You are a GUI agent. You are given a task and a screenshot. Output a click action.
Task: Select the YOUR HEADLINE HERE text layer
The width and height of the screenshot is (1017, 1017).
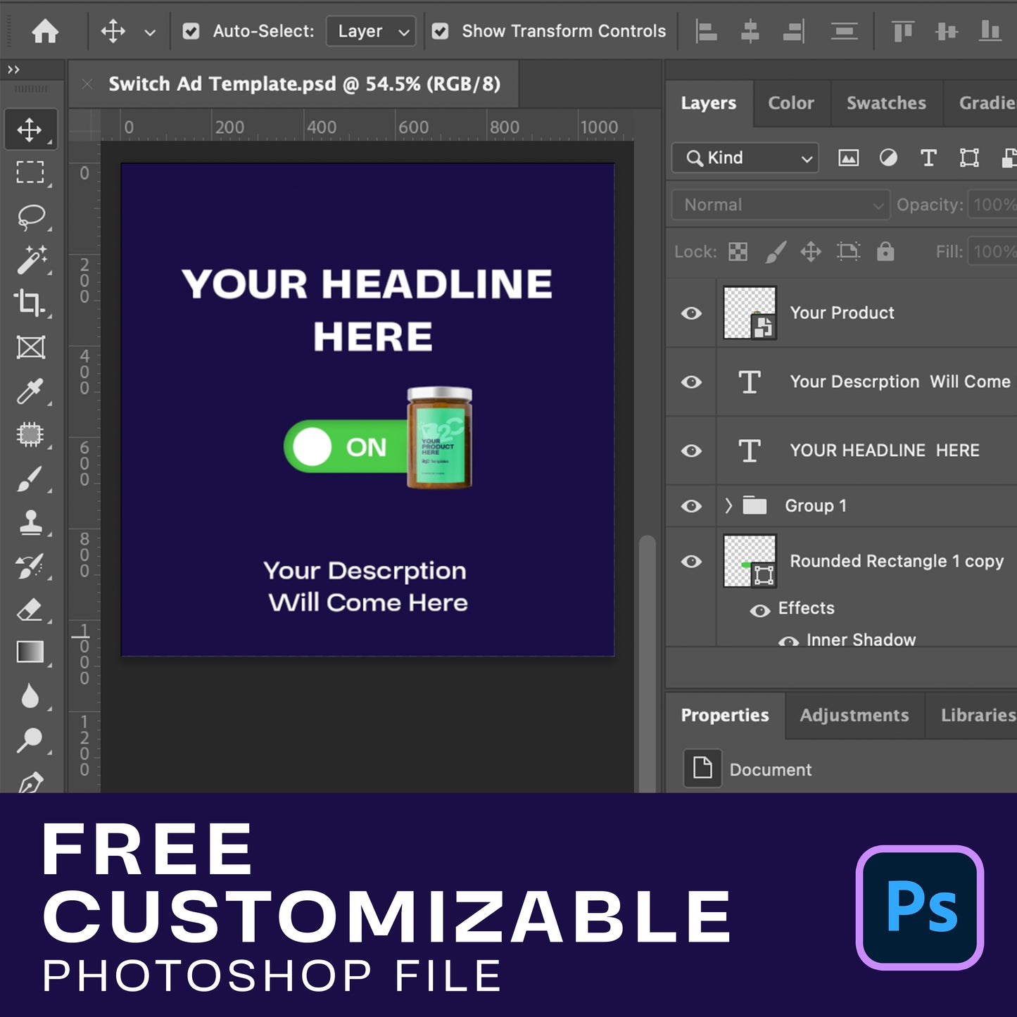[x=884, y=450]
